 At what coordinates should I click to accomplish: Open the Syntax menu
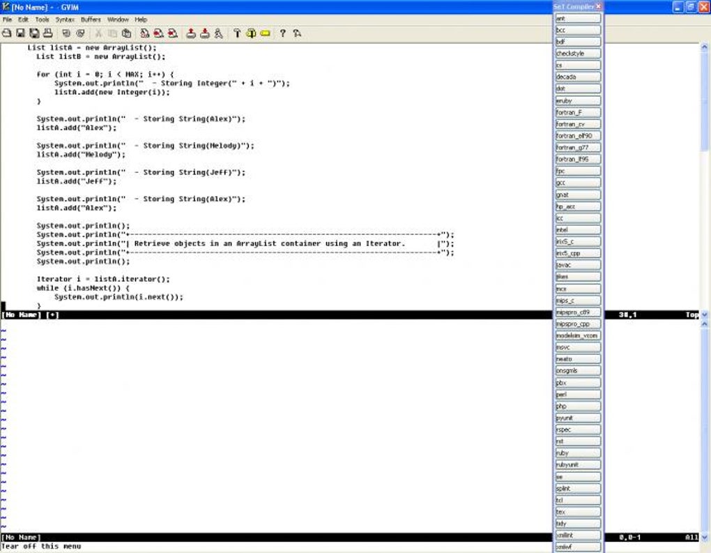click(65, 20)
